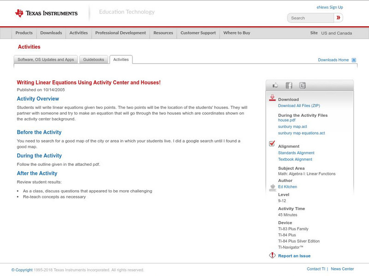Open the Site US and Canada selector

tap(331, 33)
